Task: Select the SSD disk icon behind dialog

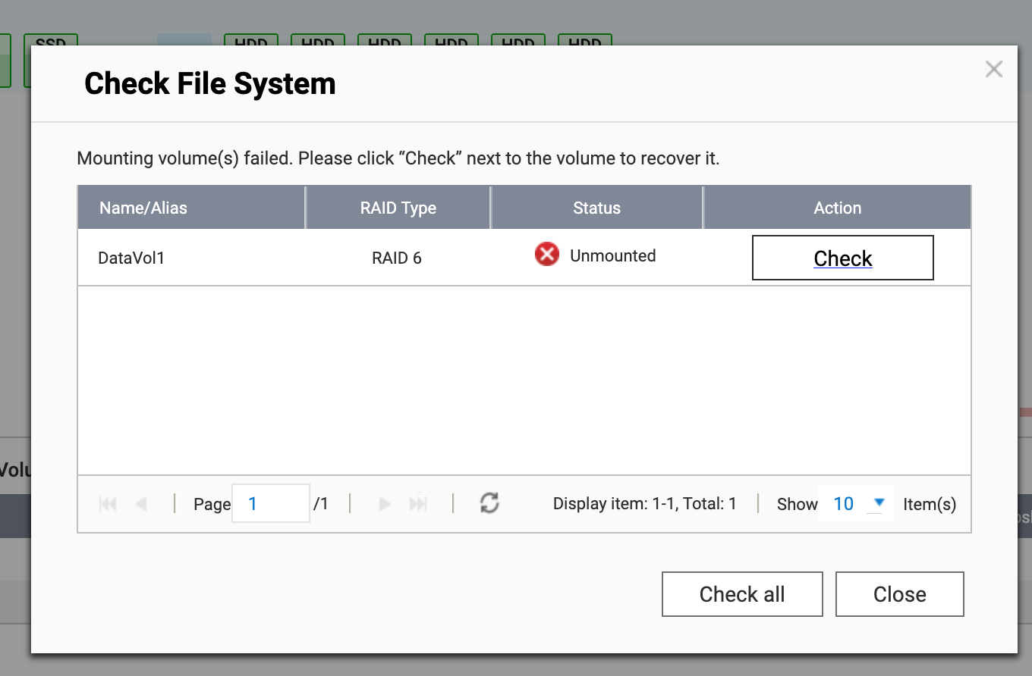Action: tap(51, 39)
